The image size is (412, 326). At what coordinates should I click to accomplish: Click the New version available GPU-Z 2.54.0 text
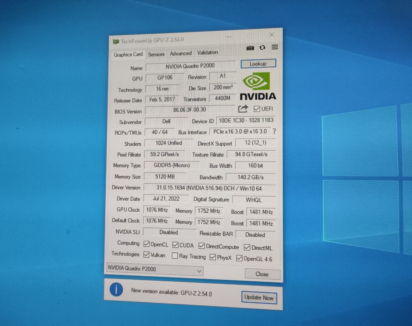[x=172, y=293]
